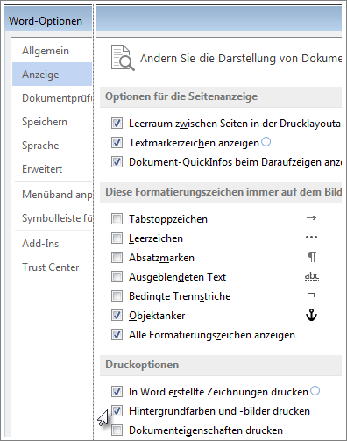
Task: Click the document magnifier icon in header
Action: click(123, 58)
